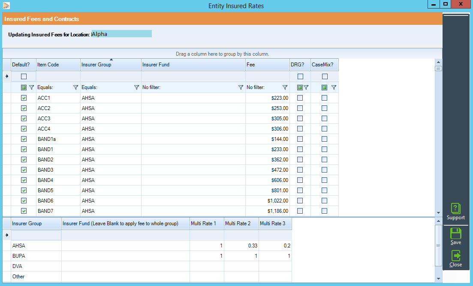Viewport: 473px width, 286px height.
Task: Save insured fees with Save icon
Action: [455, 236]
